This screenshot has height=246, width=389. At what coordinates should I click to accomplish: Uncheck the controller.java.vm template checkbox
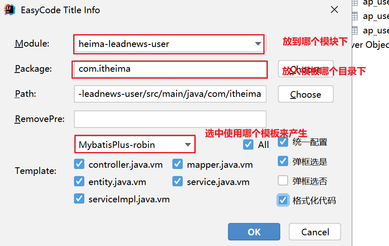pos(79,164)
